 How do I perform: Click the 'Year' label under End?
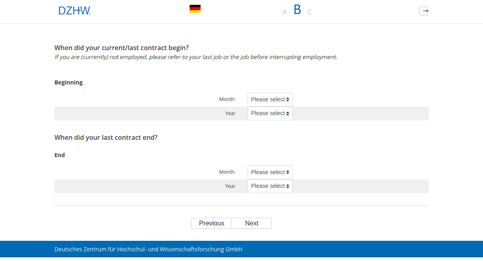click(x=230, y=186)
